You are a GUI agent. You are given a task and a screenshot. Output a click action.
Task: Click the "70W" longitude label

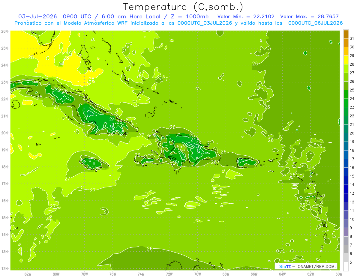[197, 274]
